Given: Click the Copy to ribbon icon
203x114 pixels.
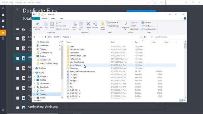Looking at the screenshot, I should tap(81, 24).
